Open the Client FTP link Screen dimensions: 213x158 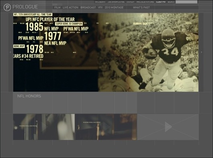pyautogui.click(x=161, y=2)
